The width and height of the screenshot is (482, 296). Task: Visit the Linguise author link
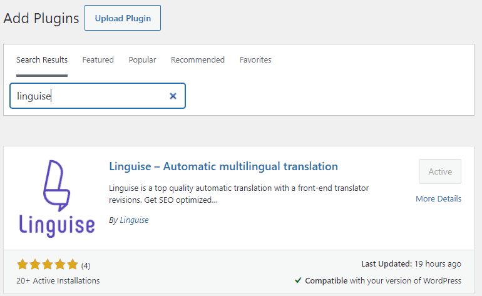134,220
